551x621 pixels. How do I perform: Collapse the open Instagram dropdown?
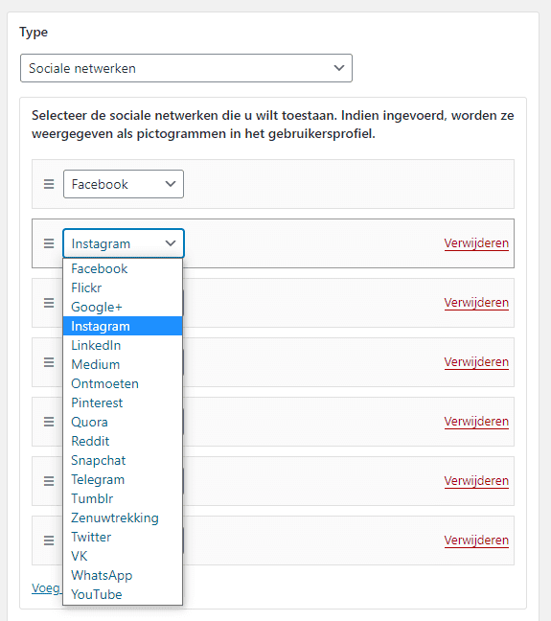pos(124,243)
